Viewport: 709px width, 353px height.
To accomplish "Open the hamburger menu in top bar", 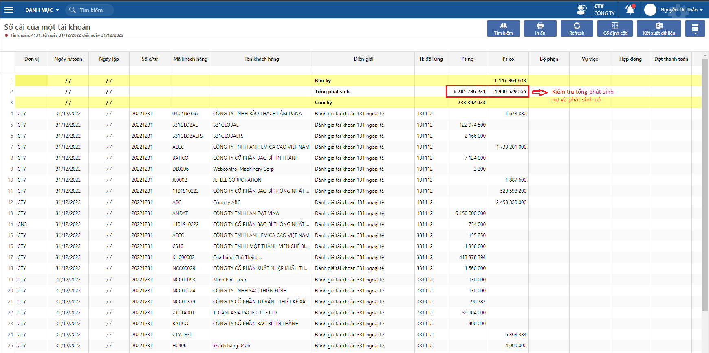I will pos(9,10).
